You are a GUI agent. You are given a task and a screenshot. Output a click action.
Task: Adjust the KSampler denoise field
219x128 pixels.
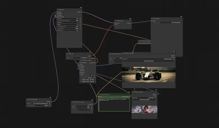click(70, 30)
